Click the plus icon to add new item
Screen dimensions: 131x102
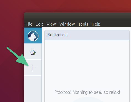(x=33, y=68)
